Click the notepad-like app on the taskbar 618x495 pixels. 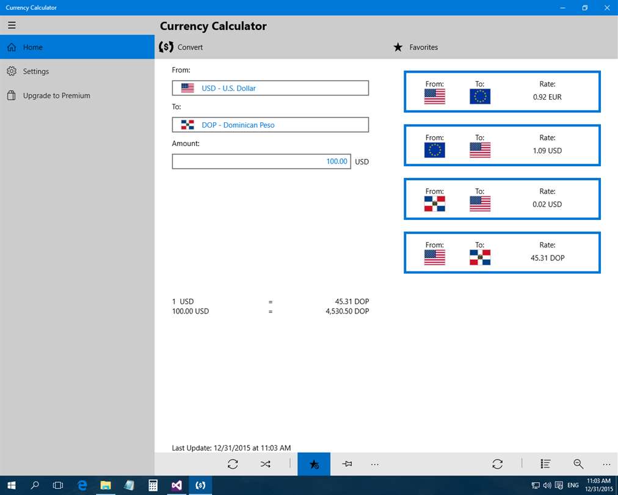tap(129, 485)
